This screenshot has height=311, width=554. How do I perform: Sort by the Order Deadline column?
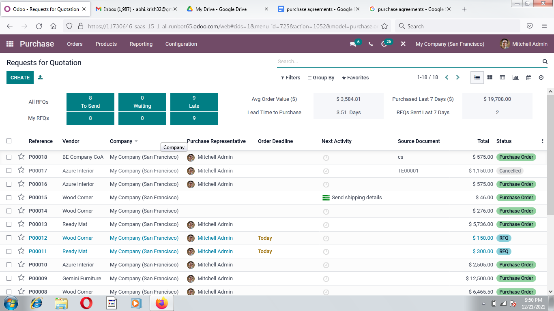click(275, 141)
